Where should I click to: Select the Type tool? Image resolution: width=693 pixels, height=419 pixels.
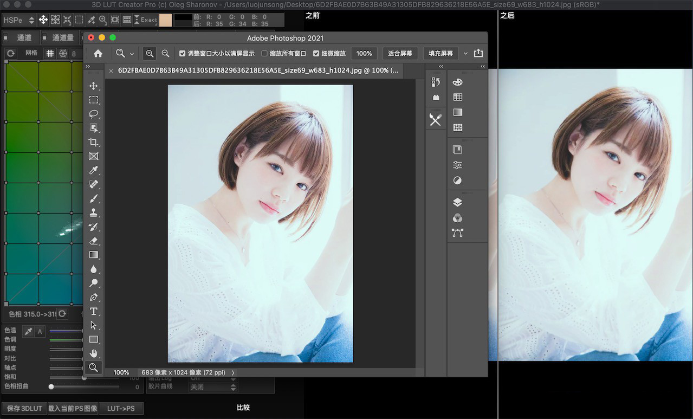(94, 311)
